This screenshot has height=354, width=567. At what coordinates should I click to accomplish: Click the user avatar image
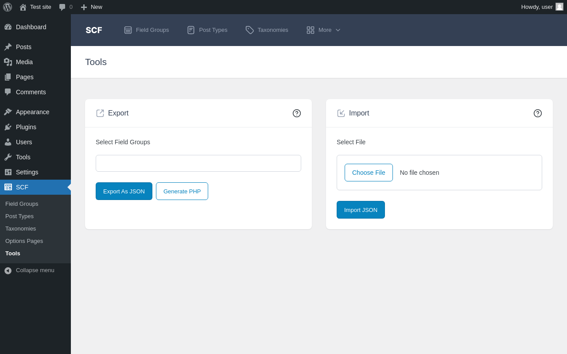pos(559,7)
